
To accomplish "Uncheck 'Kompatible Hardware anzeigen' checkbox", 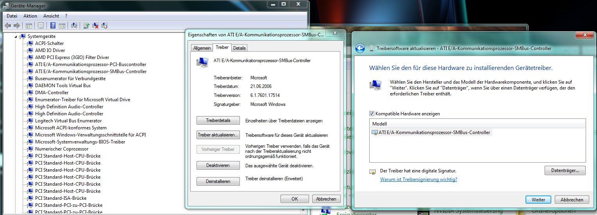I will click(x=372, y=114).
